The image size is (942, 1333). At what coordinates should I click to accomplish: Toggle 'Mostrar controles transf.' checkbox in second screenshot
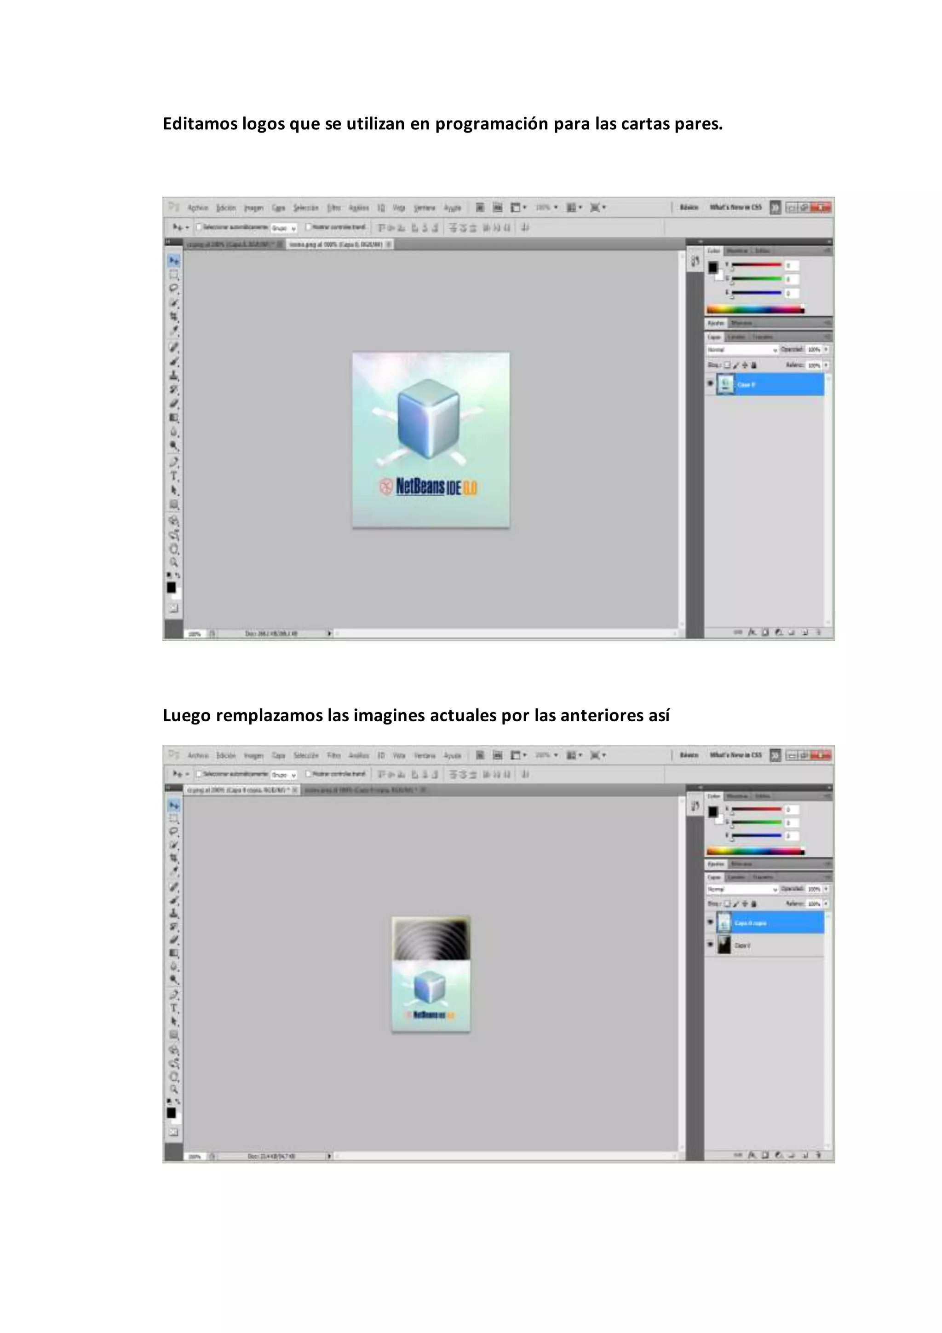309,774
